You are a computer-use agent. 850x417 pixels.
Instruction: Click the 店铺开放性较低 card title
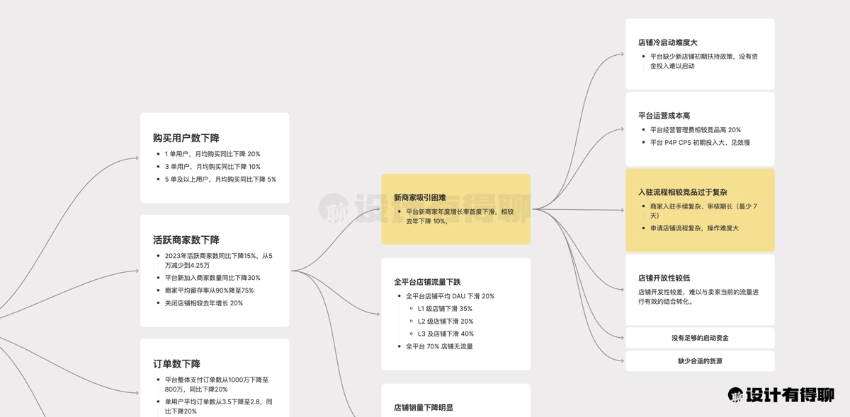point(664,278)
